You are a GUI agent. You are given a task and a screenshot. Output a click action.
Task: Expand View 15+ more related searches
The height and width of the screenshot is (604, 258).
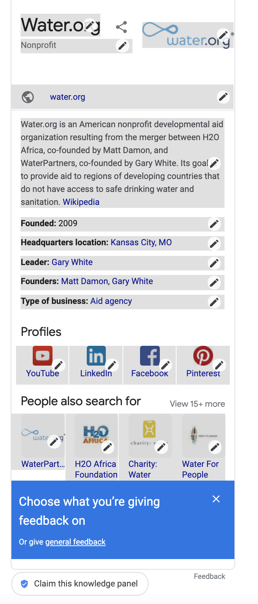tap(197, 404)
